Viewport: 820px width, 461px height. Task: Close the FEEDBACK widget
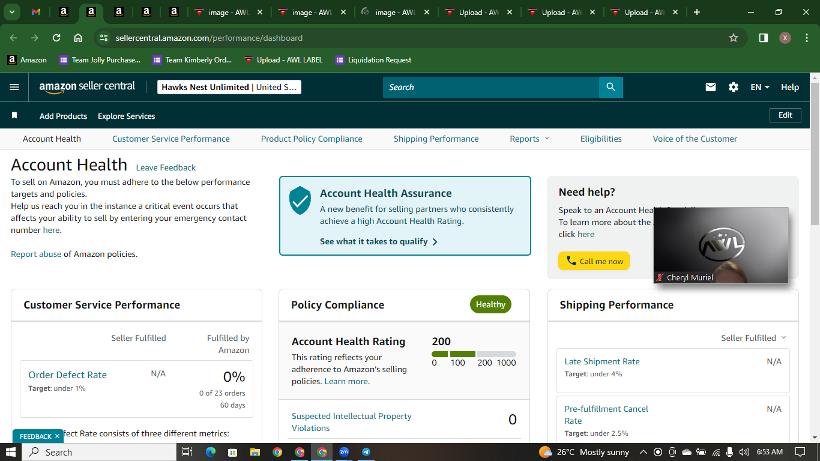point(57,436)
